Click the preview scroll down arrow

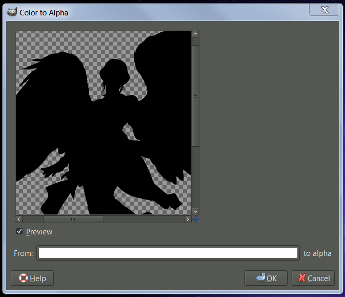[195, 211]
